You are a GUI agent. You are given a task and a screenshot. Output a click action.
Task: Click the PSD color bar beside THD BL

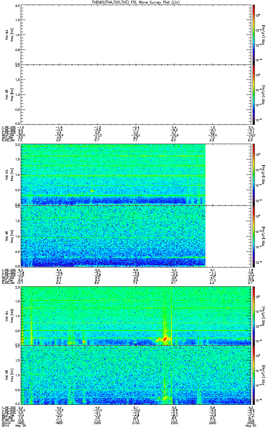(254, 174)
